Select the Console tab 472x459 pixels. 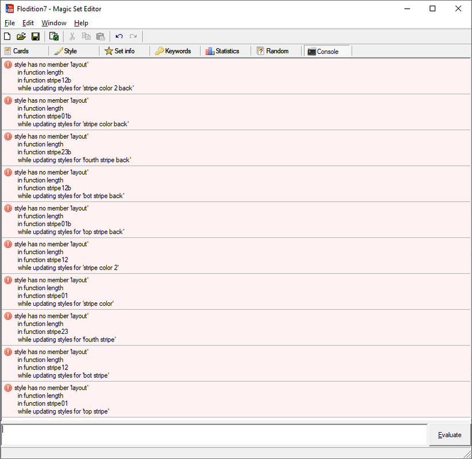click(x=327, y=52)
